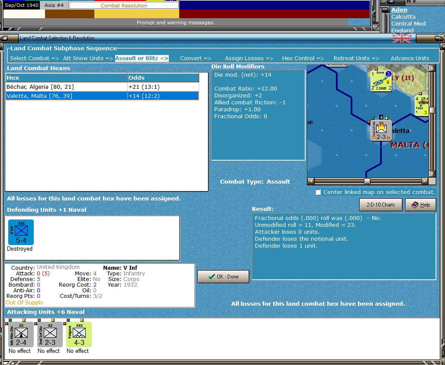Click the Destroyed label under V Inf
445x365 pixels.
click(19, 249)
